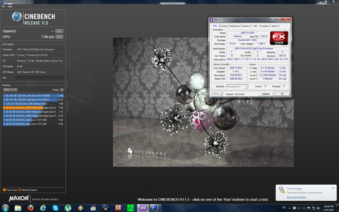Open Windows Explorer from the taskbar

[18, 208]
